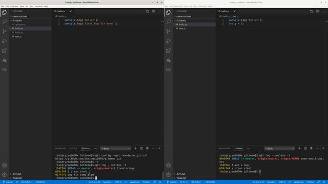Screen dimensions: 328x184
Task: Open Manage gear in left window activity bar
Action: click(x=5, y=175)
